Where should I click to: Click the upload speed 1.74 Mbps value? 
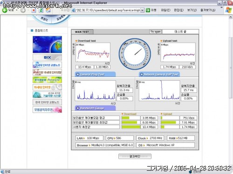[x=170, y=67]
